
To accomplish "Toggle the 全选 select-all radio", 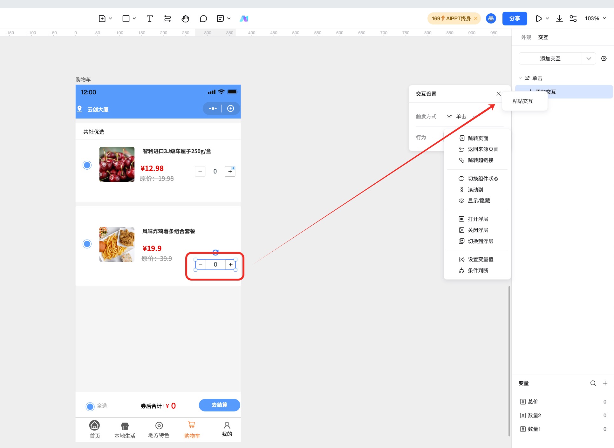I will click(x=90, y=406).
